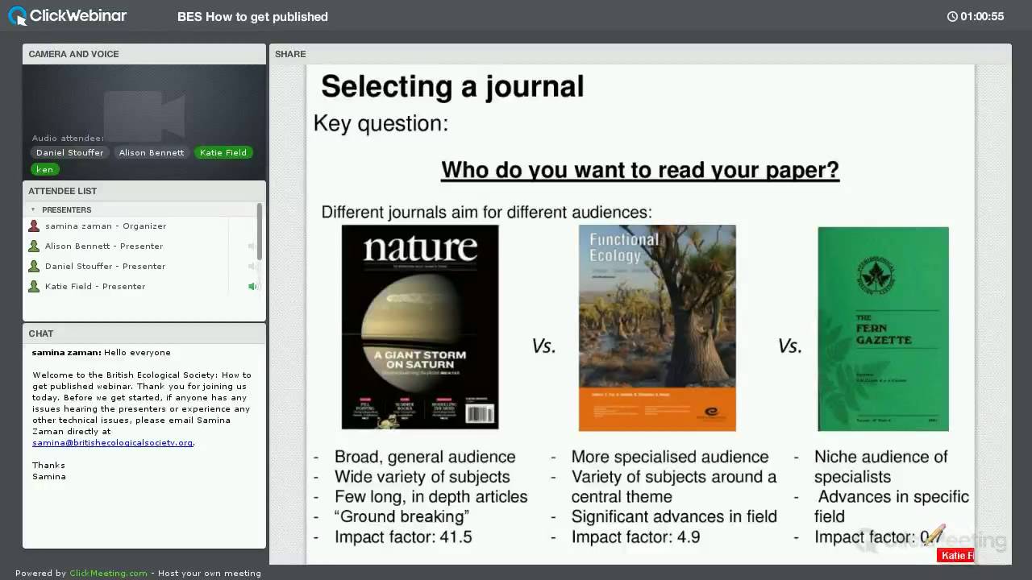This screenshot has height=580, width=1032.
Task: Click the "Key question:" text on the slide
Action: click(x=381, y=123)
